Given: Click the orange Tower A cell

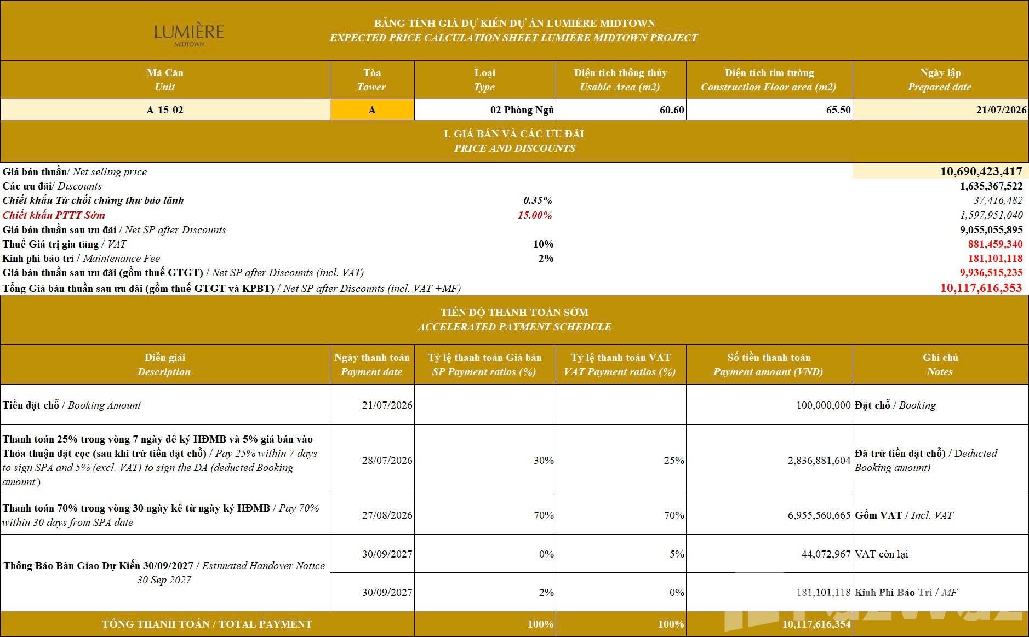Looking at the screenshot, I should click(372, 110).
